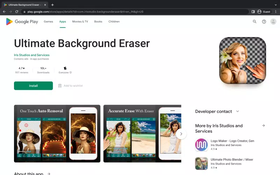The width and height of the screenshot is (280, 175).
Task: Click the 4.7 star rating text
Action: point(22,68)
